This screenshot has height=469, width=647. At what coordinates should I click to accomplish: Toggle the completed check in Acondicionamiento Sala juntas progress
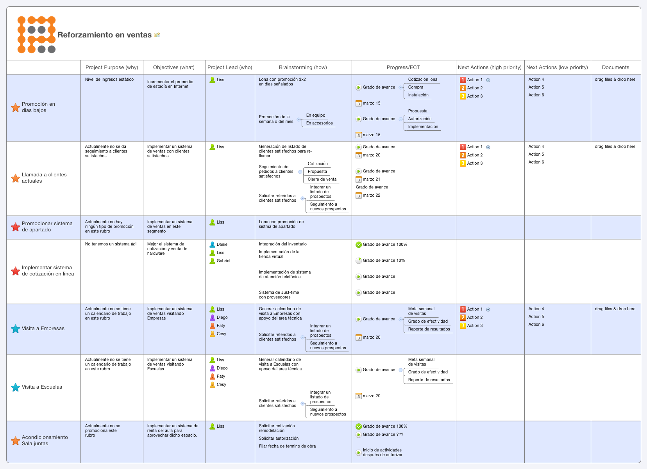pos(359,426)
